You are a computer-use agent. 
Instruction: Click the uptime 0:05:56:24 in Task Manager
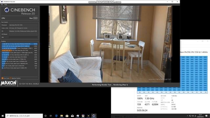pyautogui.click(x=142, y=110)
